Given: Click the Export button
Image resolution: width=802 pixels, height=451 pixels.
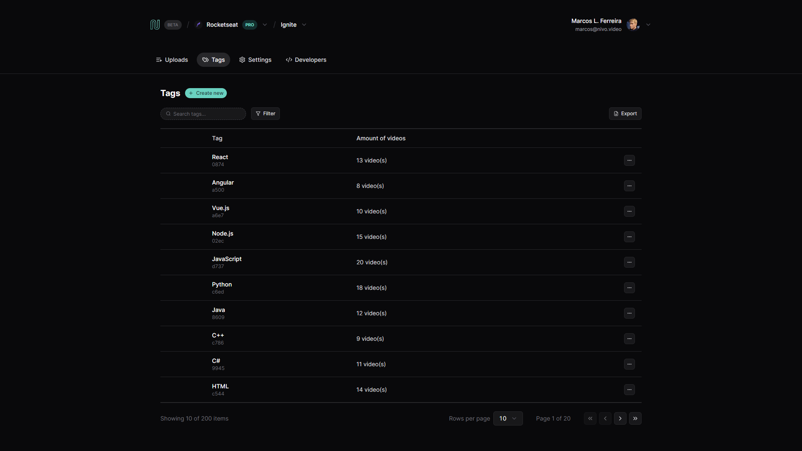Looking at the screenshot, I should [625, 114].
